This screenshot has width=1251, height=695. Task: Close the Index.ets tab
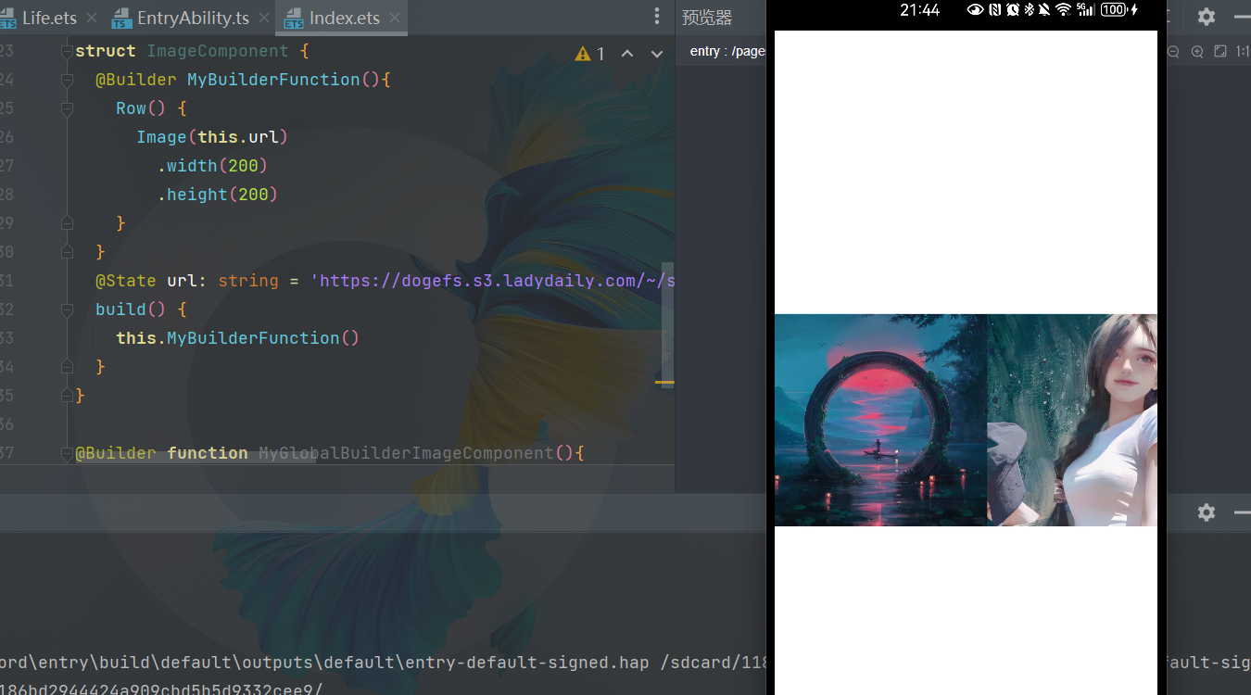tap(396, 18)
